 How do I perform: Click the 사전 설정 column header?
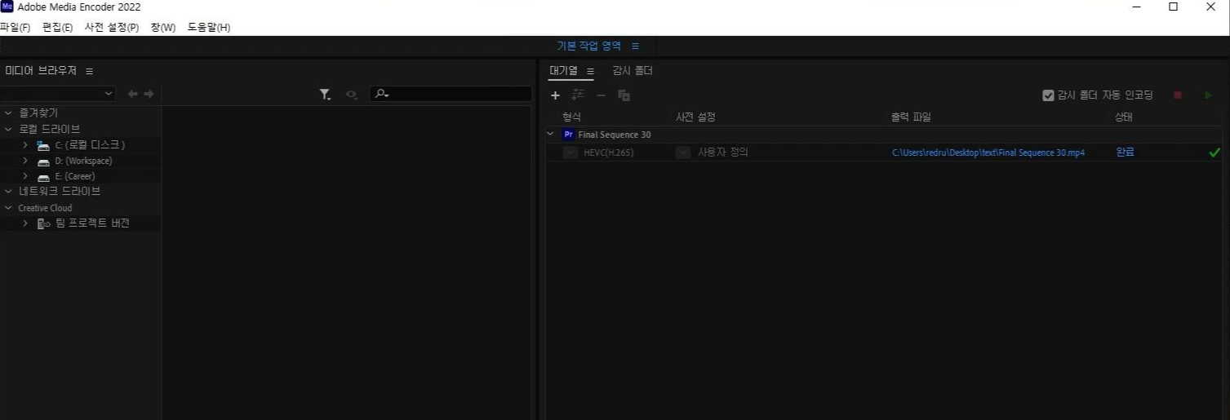pyautogui.click(x=695, y=117)
